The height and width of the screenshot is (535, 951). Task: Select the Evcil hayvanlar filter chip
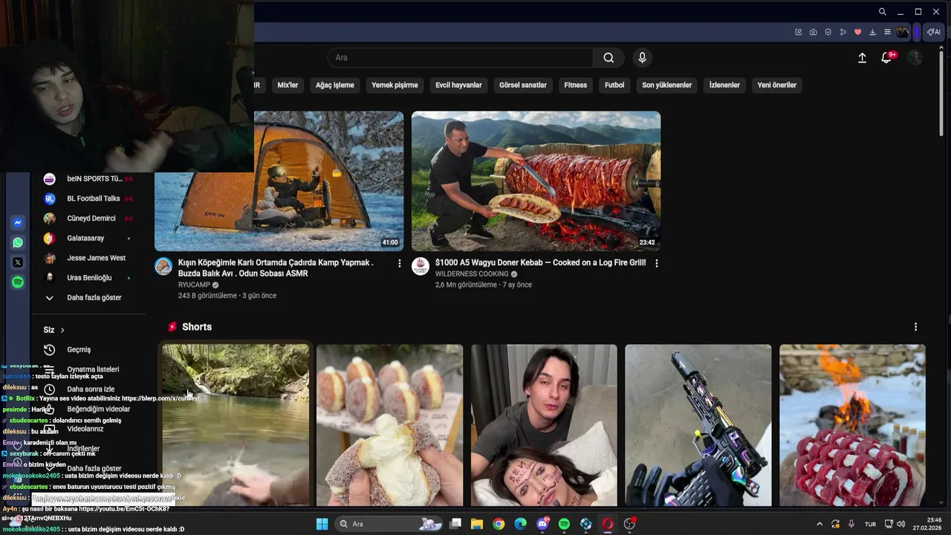(x=458, y=85)
